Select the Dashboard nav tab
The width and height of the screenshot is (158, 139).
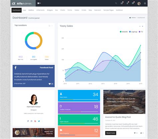click(17, 10)
